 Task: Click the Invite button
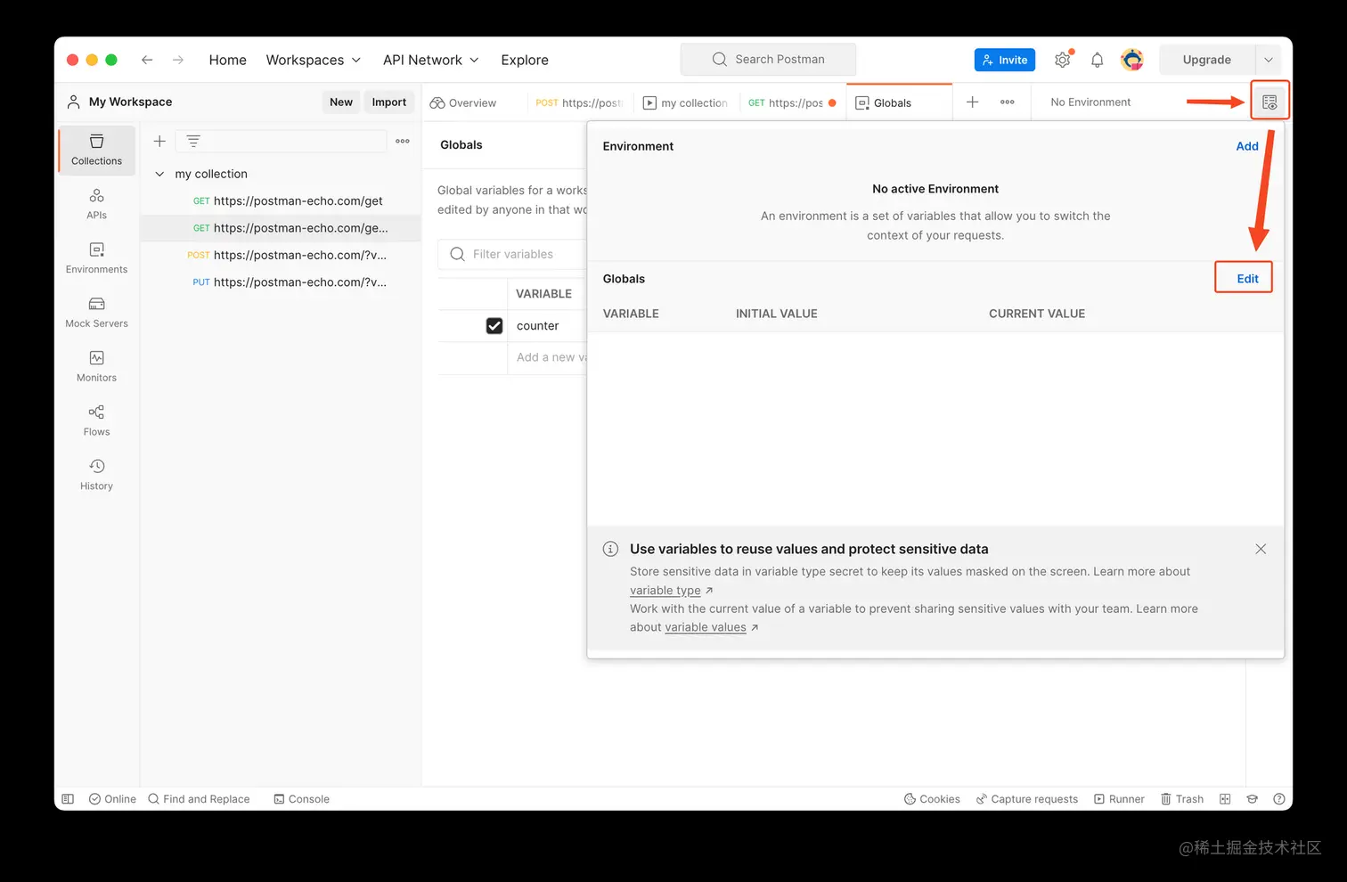1005,60
